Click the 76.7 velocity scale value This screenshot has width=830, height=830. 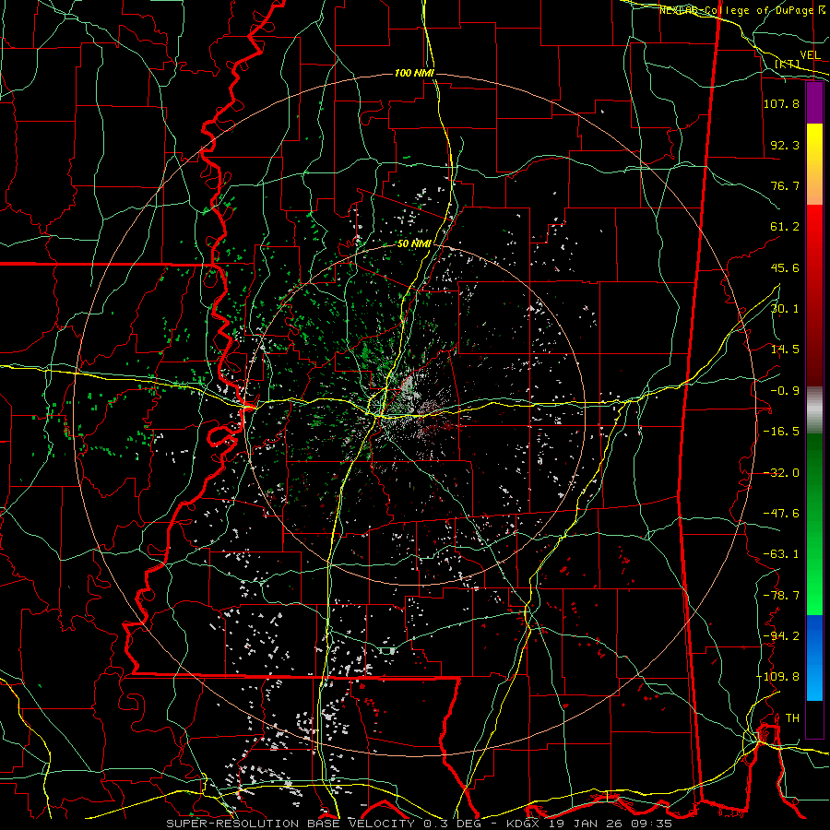tap(785, 185)
